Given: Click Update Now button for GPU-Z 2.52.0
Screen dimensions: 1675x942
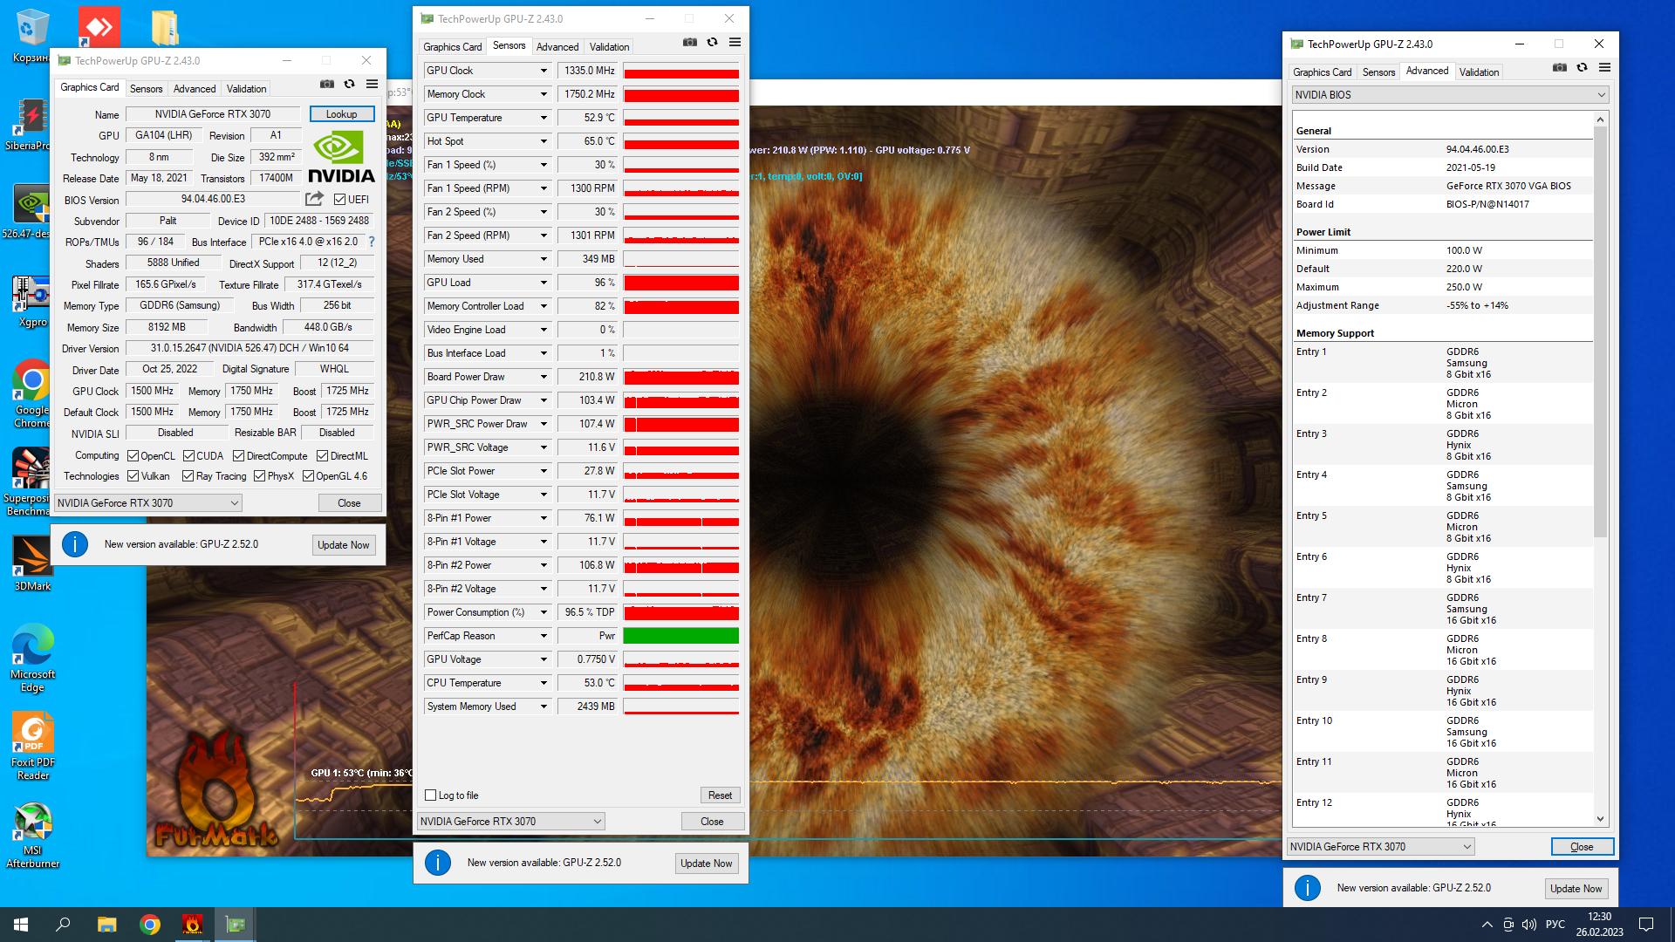Looking at the screenshot, I should (343, 544).
